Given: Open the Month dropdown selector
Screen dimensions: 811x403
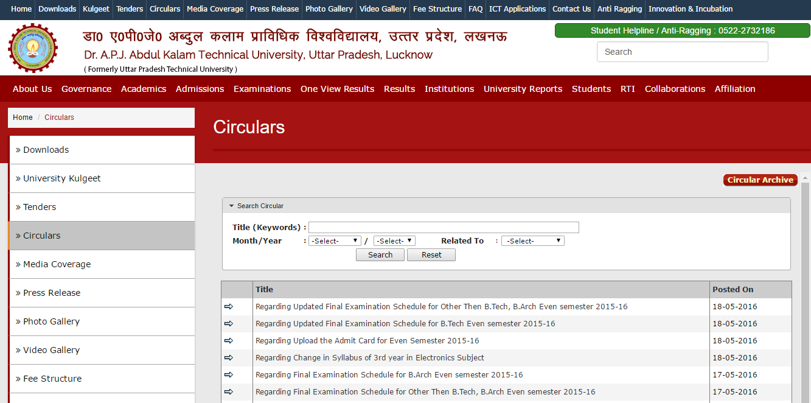Looking at the screenshot, I should pos(335,241).
